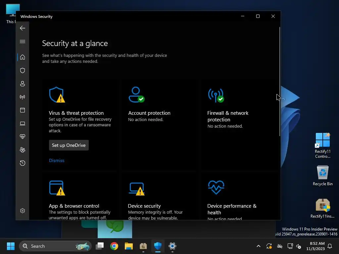The width and height of the screenshot is (339, 254).
Task: Launch Google Chrome from the taskbar
Action: 114,246
